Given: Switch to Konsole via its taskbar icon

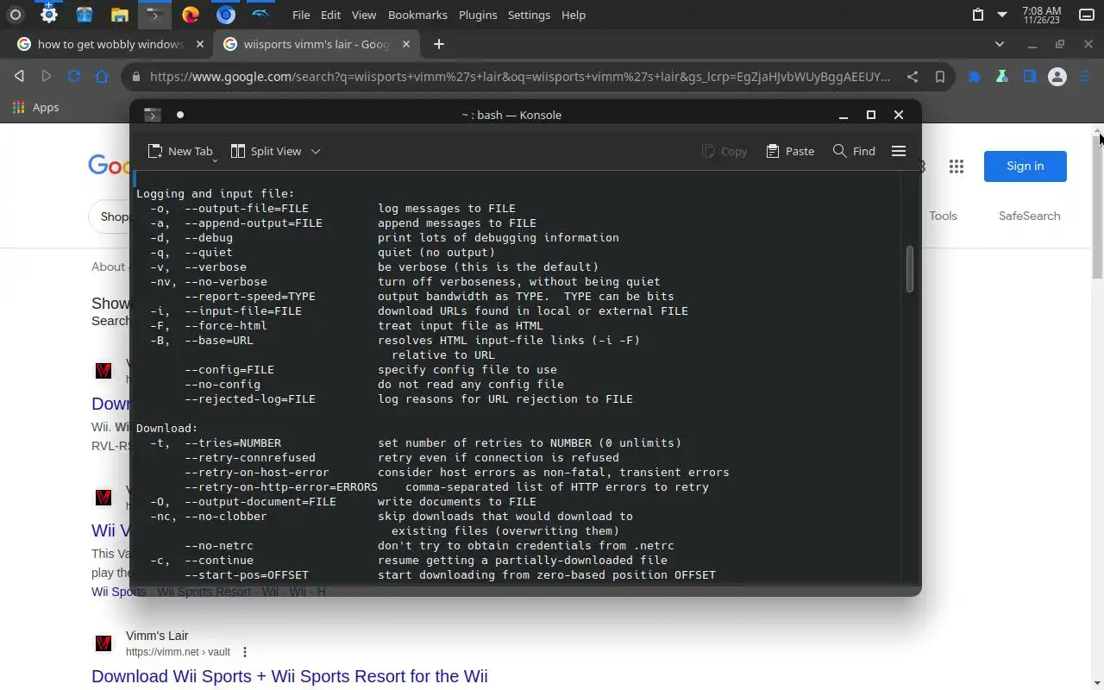Looking at the screenshot, I should coord(154,15).
